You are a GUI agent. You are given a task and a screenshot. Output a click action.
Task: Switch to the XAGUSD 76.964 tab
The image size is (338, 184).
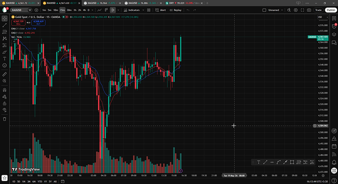(103, 3)
